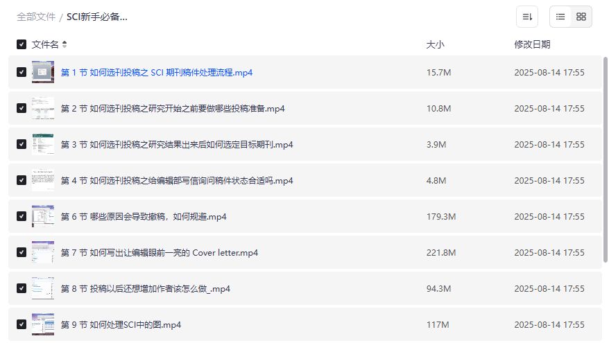Click the 大小 column header
The width and height of the screenshot is (609, 343).
pyautogui.click(x=435, y=44)
